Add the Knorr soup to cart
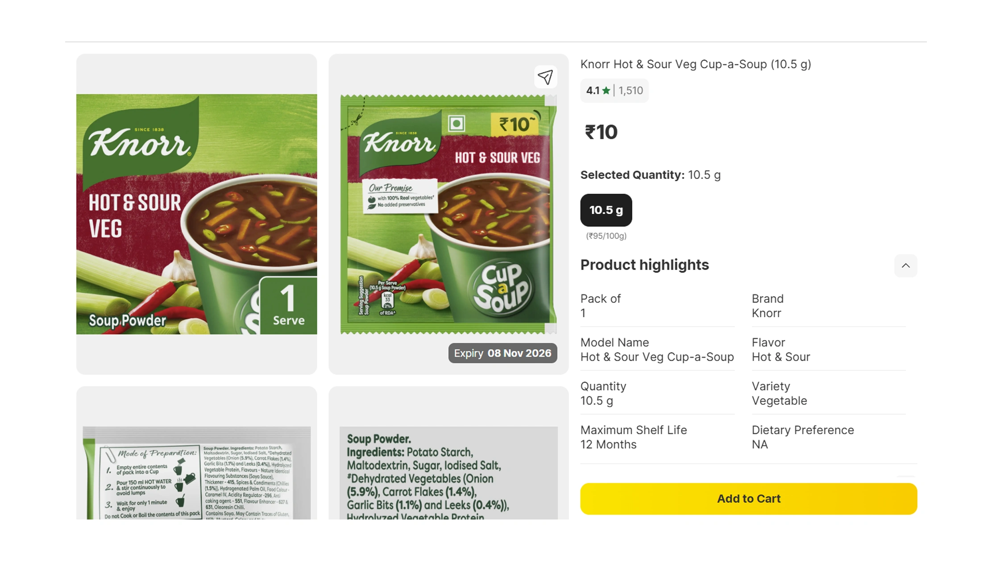 pos(748,499)
